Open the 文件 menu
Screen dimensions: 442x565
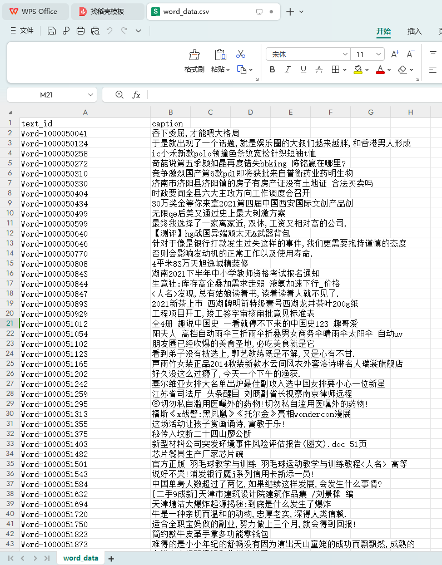[x=22, y=31]
